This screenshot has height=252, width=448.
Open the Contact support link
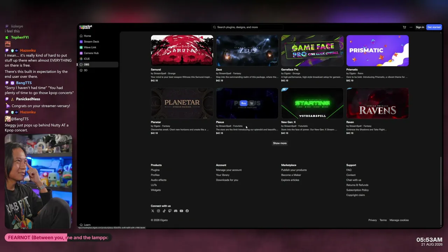[x=351, y=175]
